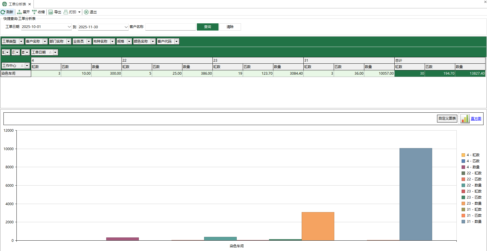This screenshot has height=251, width=487.
Task: Click the Expand (展开) tree icon
Action: tap(19, 12)
